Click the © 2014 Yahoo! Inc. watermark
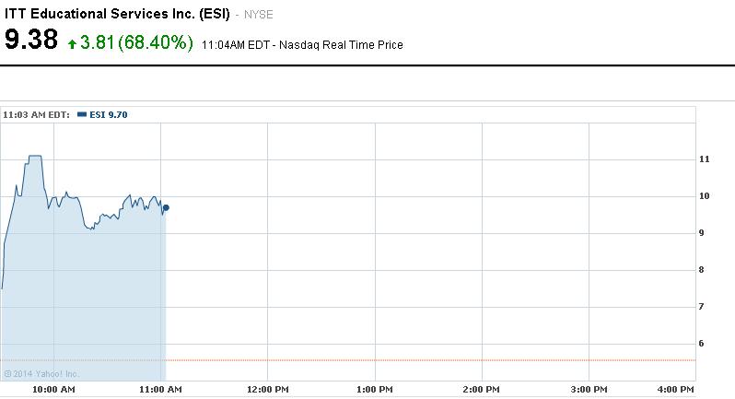Viewport: 735px width, 399px height. [41, 373]
